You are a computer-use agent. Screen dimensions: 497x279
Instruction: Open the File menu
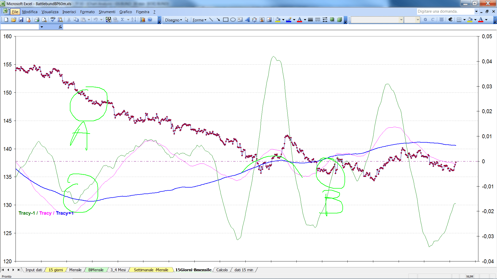[15, 12]
